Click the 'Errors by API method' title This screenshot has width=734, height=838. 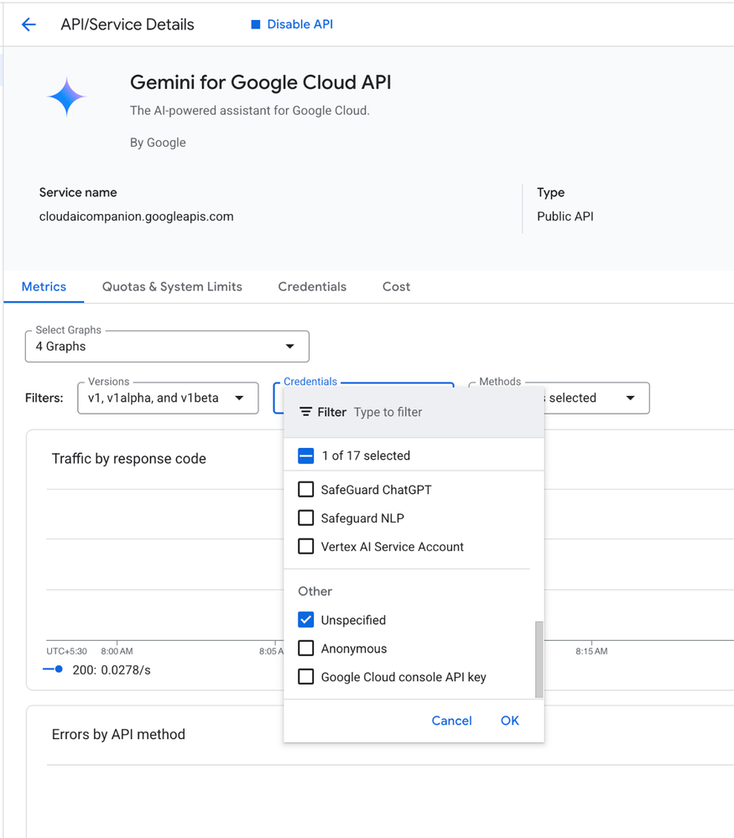point(118,734)
